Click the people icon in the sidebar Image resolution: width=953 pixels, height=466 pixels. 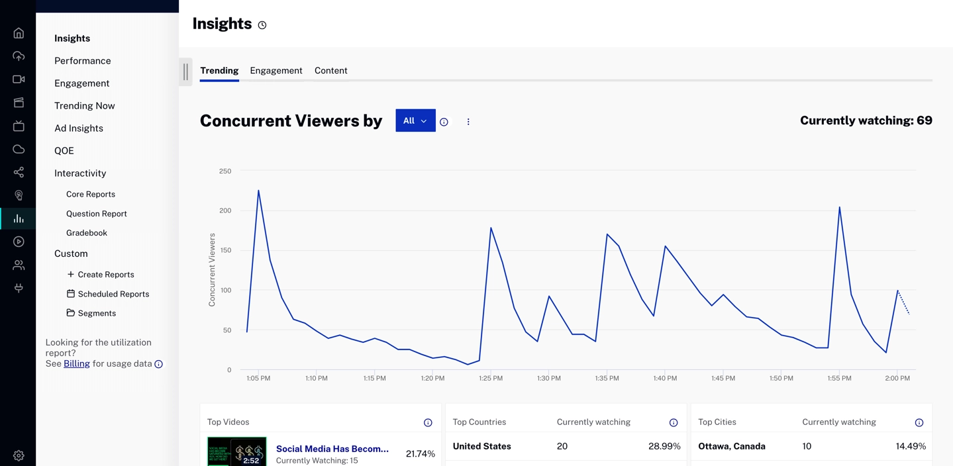19,265
